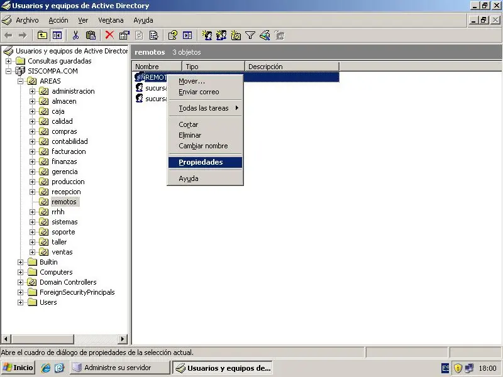Expand the Users container

tap(20, 302)
